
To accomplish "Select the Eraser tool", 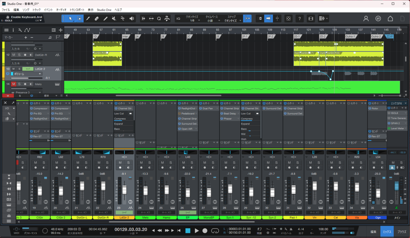I will pyautogui.click(x=96, y=18).
